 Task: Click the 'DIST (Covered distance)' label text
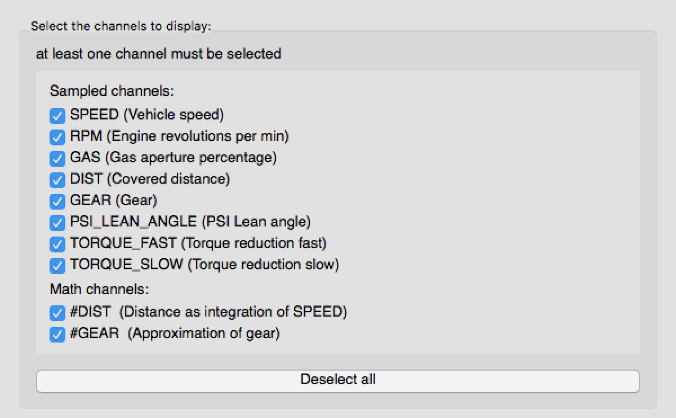click(x=150, y=179)
